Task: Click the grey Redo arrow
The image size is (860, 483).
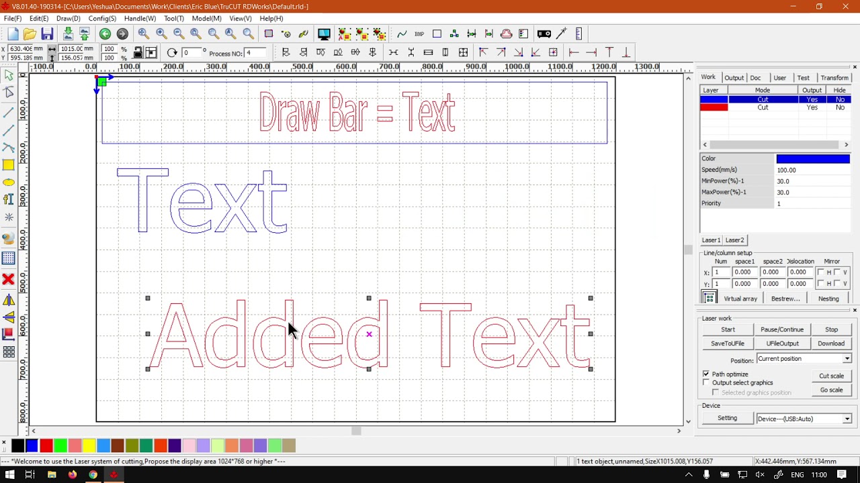Action: pos(122,34)
